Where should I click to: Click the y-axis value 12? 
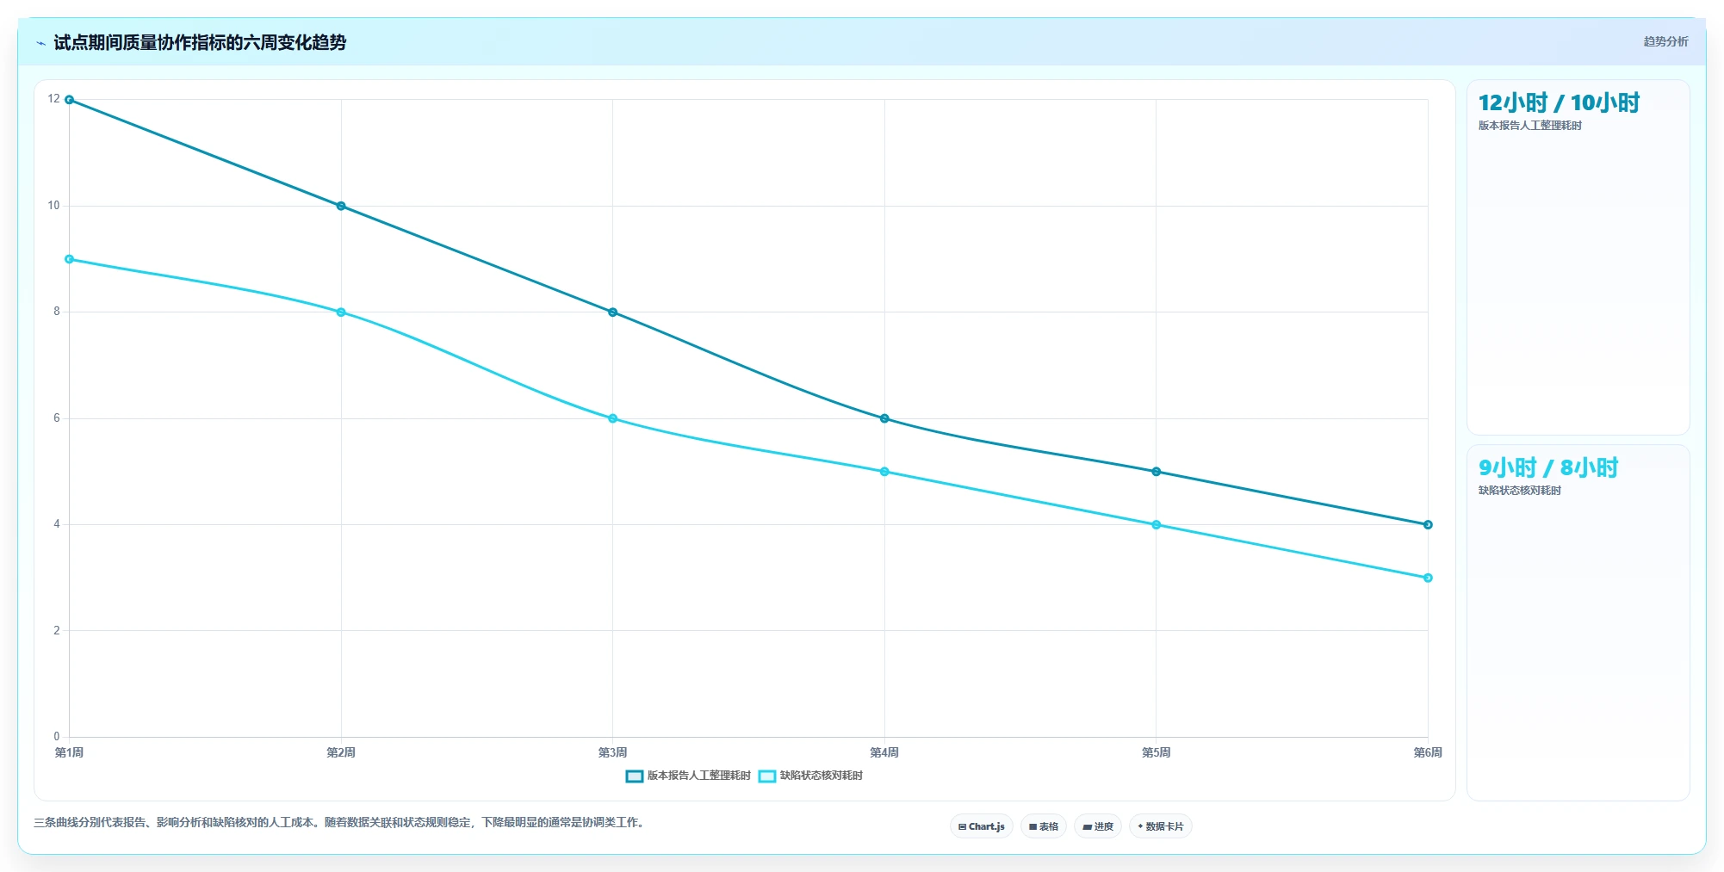click(54, 99)
